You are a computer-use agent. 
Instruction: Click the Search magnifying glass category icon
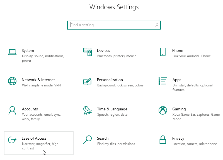click(88, 140)
